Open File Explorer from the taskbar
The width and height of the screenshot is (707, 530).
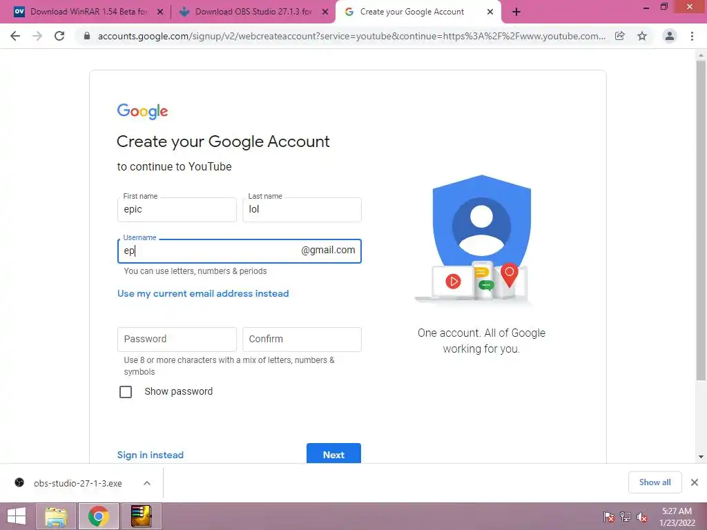[x=56, y=516]
